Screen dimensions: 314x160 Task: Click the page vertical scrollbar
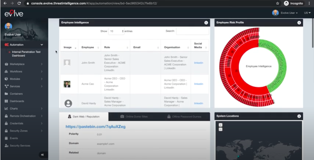[x=313, y=33]
